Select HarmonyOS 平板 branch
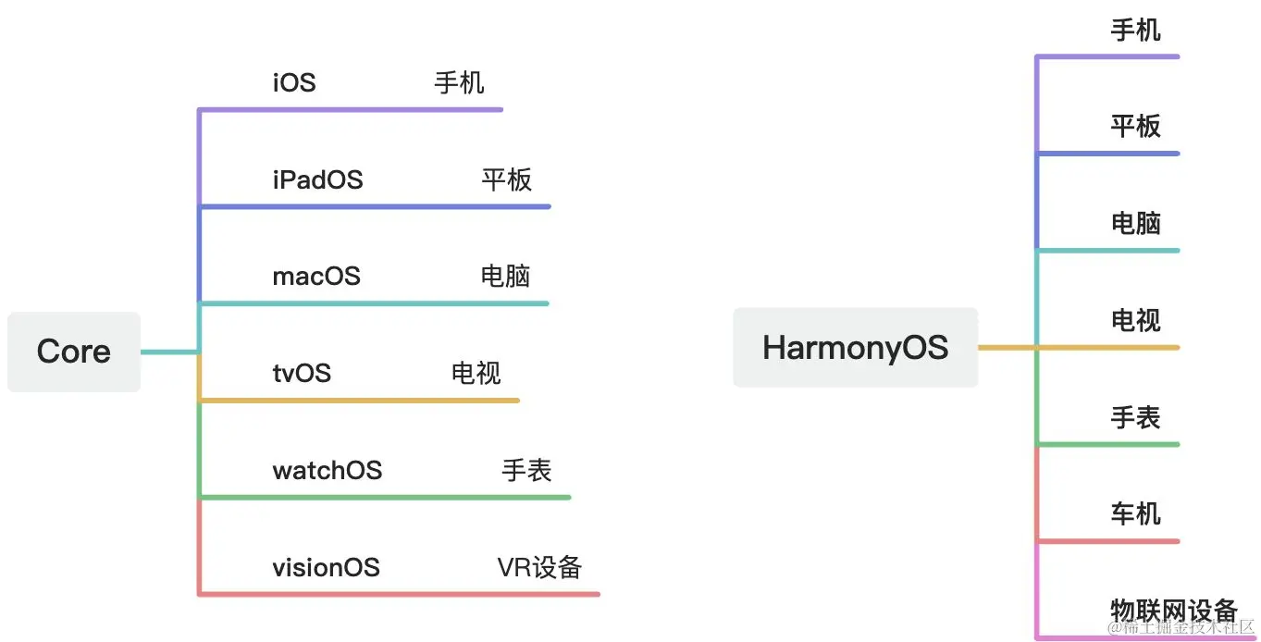The height and width of the screenshot is (642, 1261). 1135,127
